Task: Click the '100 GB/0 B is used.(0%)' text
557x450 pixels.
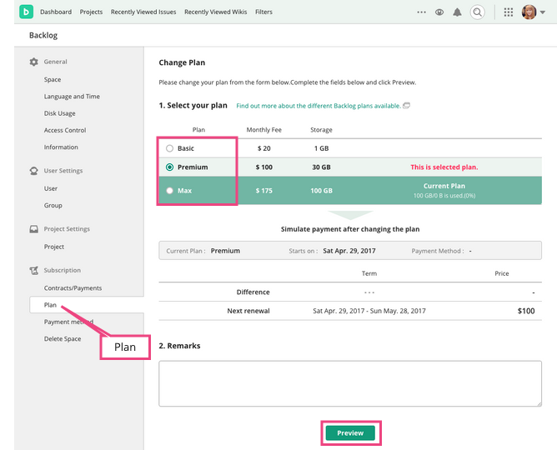Action: 444,196
